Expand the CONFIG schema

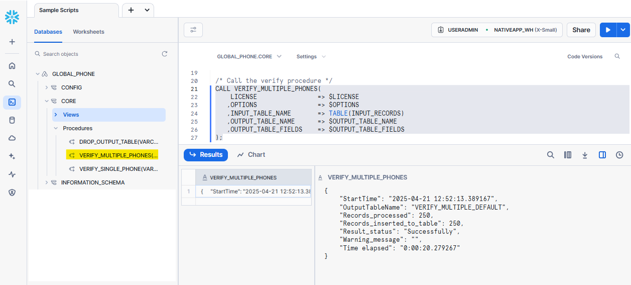point(47,87)
